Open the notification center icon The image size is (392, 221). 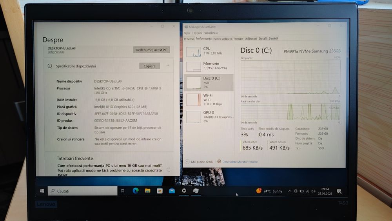pyautogui.click(x=339, y=192)
